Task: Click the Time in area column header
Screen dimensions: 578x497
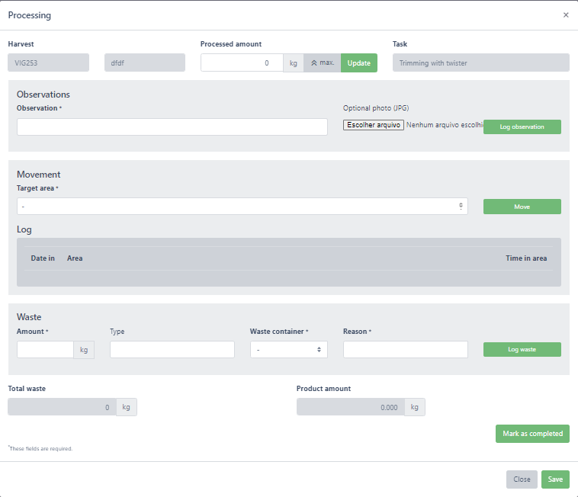Action: 526,258
